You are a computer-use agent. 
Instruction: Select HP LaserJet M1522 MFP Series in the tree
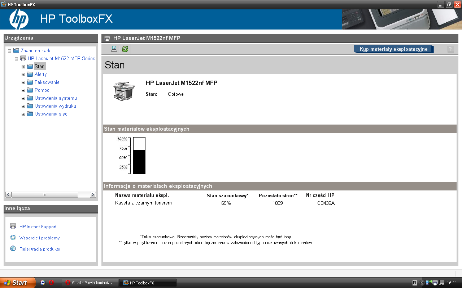coord(61,58)
